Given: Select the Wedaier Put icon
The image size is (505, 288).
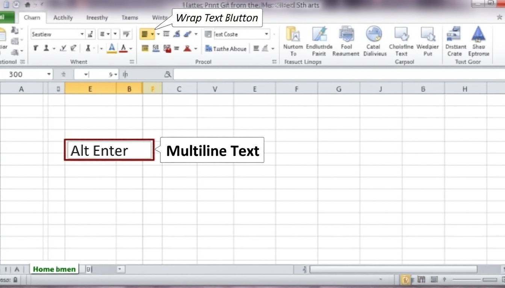Looking at the screenshot, I should 428,34.
